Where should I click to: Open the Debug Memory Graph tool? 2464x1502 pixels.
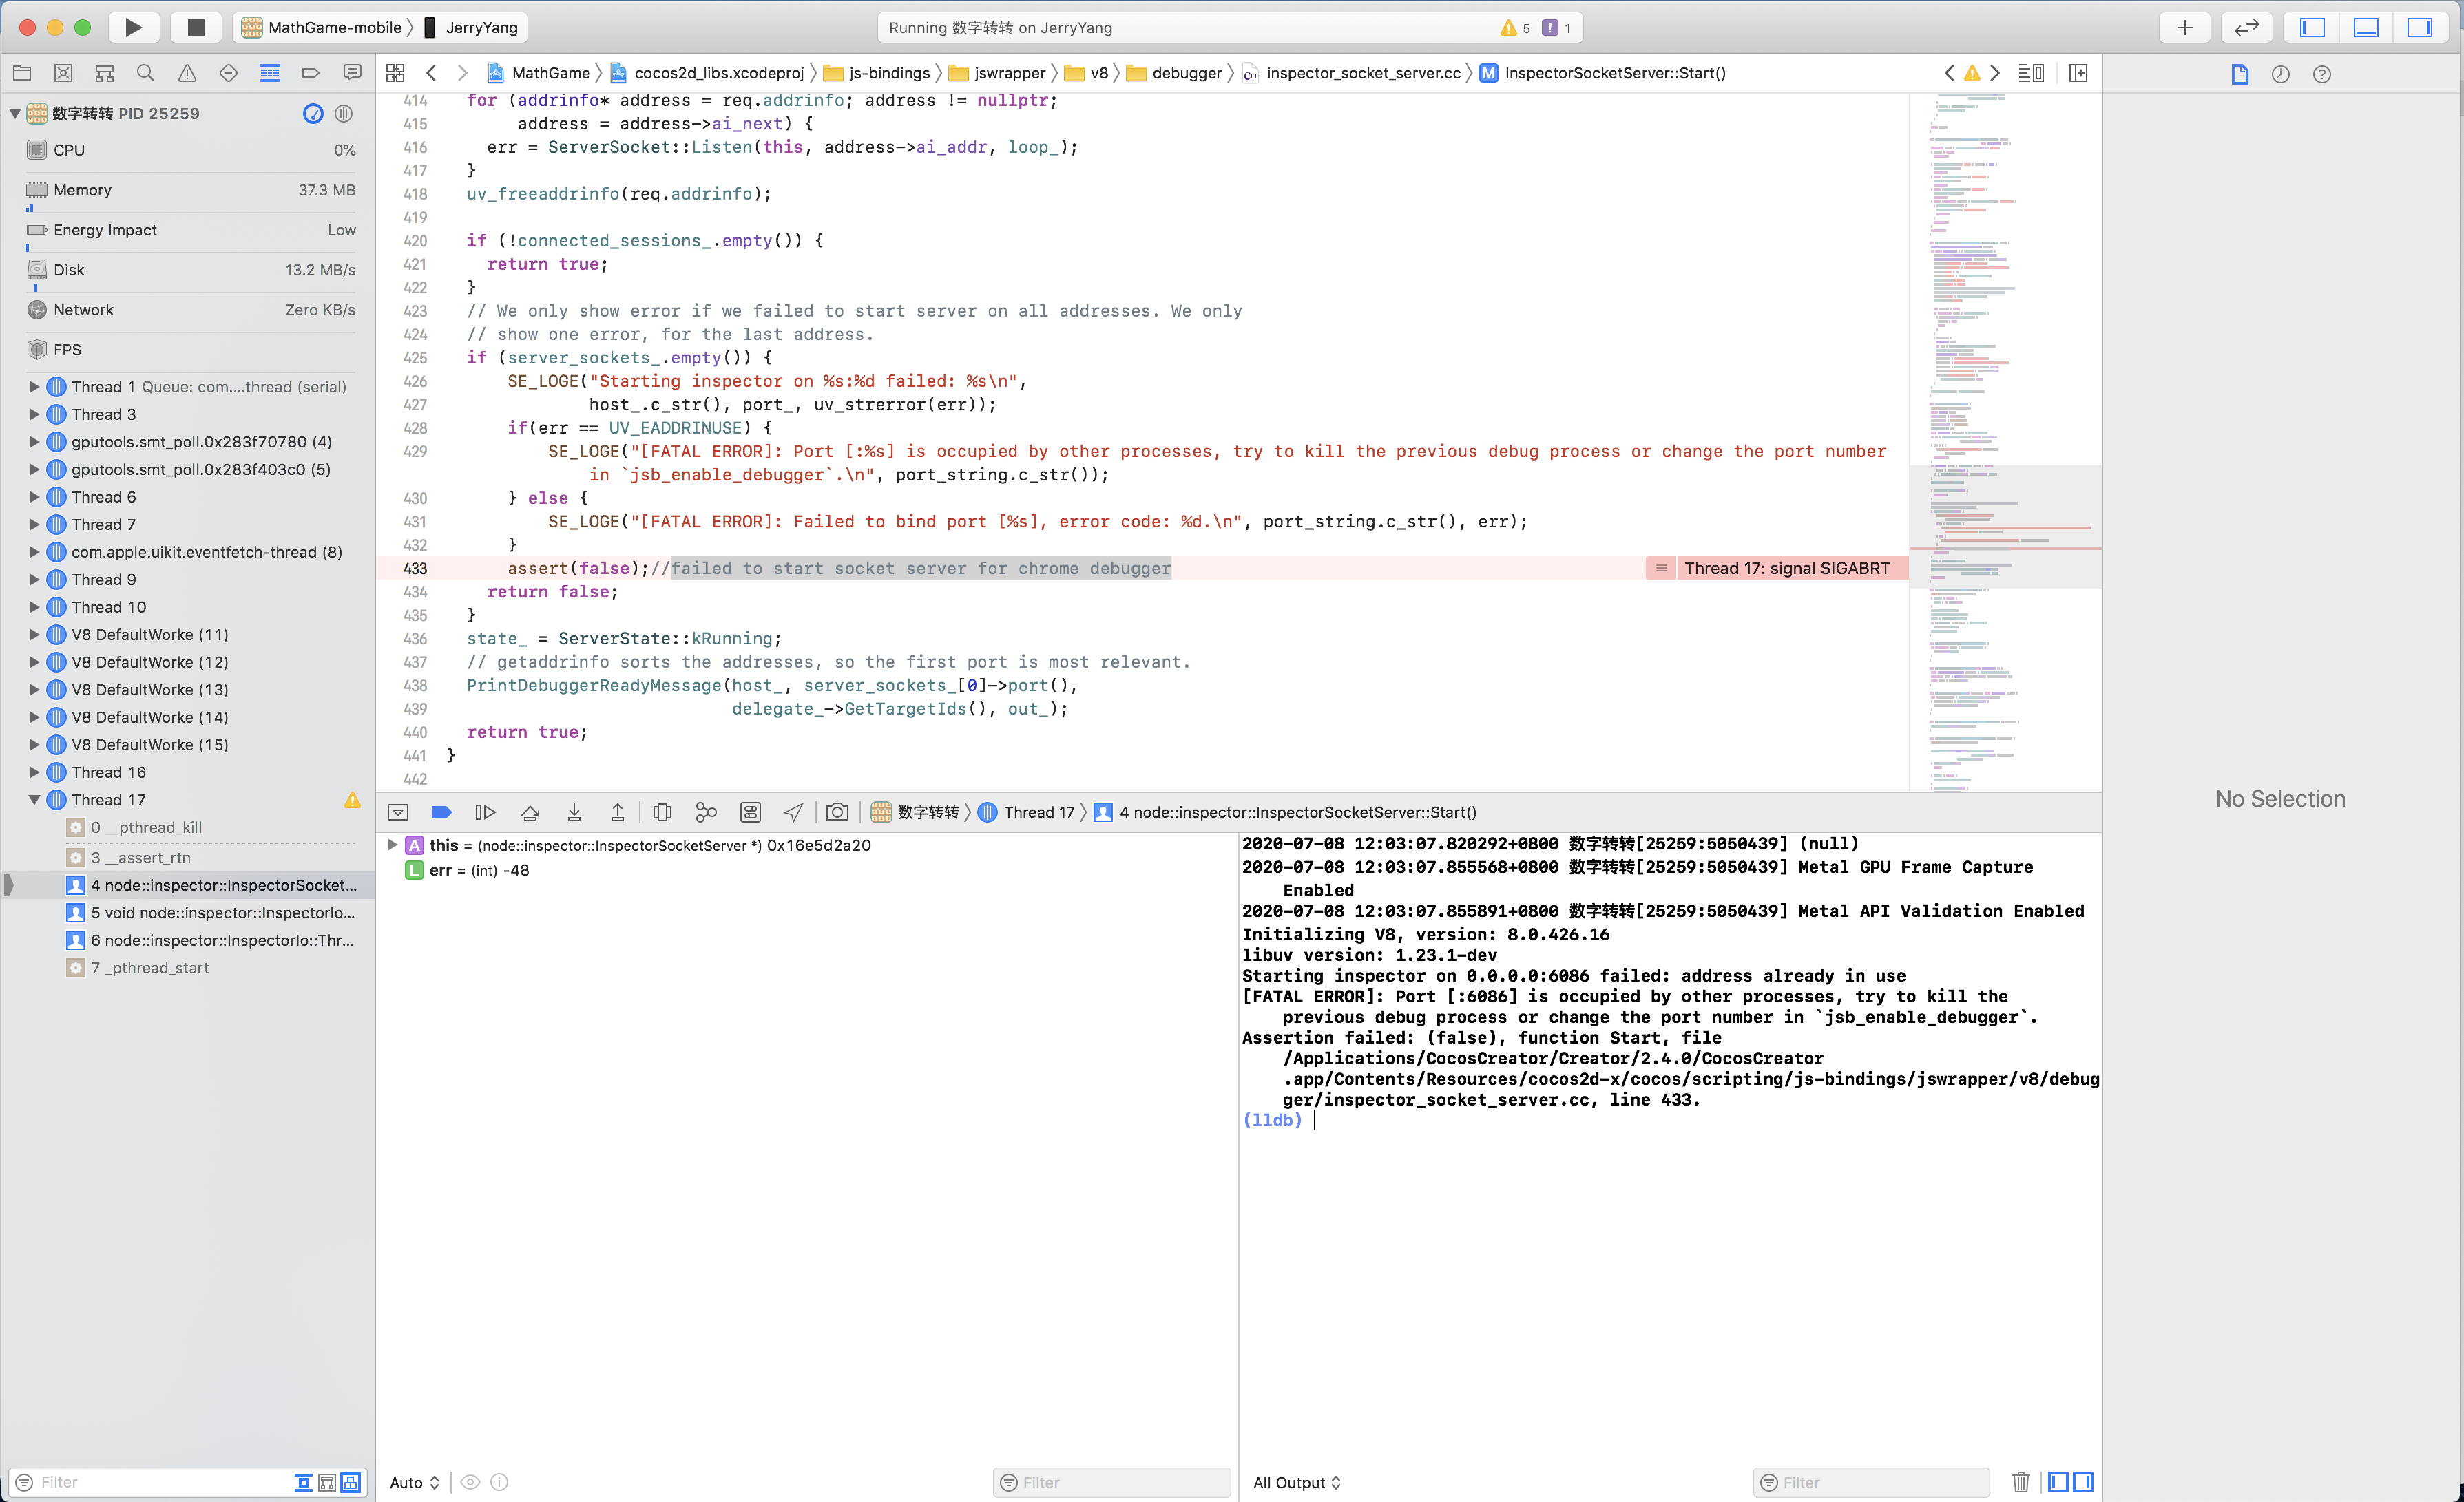(706, 812)
